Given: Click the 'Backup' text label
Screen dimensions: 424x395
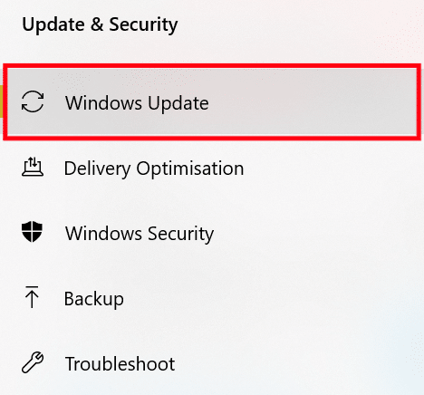Looking at the screenshot, I should tap(94, 299).
